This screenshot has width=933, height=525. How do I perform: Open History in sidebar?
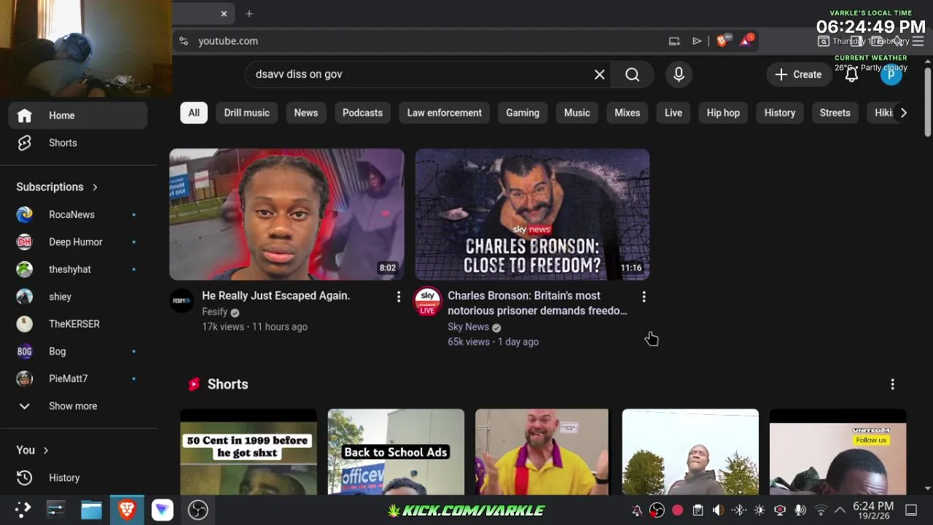(78, 478)
